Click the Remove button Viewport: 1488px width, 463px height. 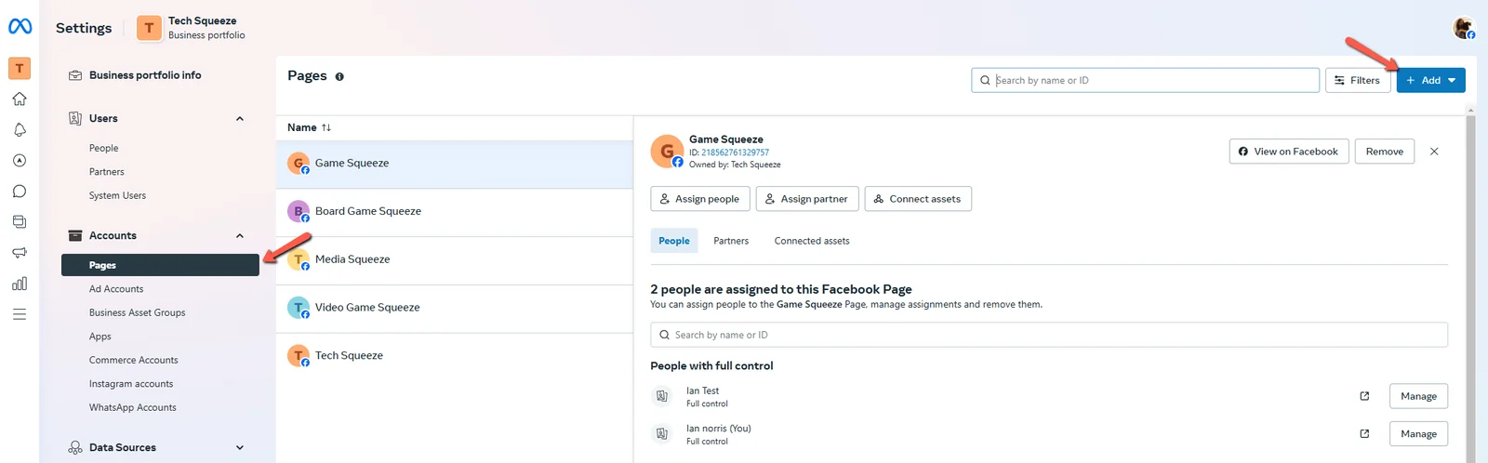1385,152
